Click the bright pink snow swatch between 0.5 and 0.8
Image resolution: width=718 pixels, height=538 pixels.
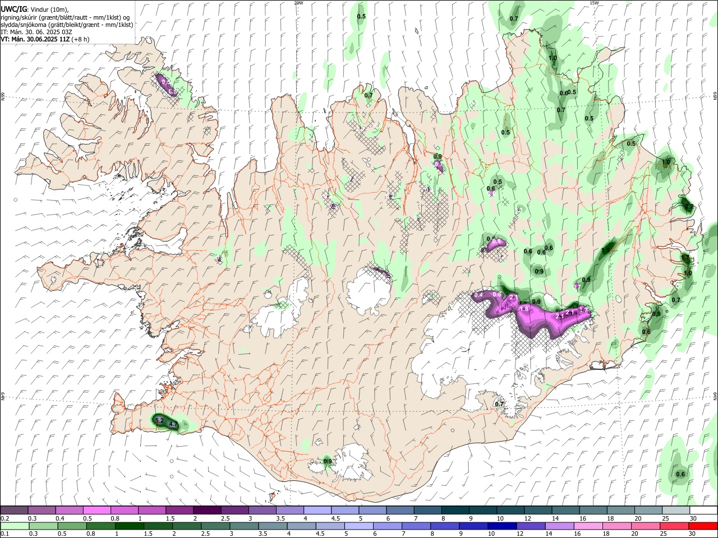click(x=96, y=511)
